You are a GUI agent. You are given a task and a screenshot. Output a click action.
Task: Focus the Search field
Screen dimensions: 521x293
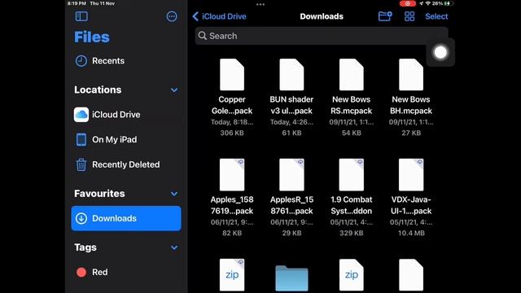(322, 36)
